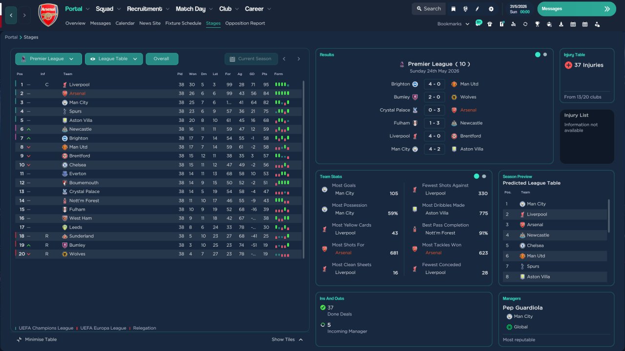The height and width of the screenshot is (351, 625).
Task: Select the second page dot in Team Stats
Action: point(484,176)
